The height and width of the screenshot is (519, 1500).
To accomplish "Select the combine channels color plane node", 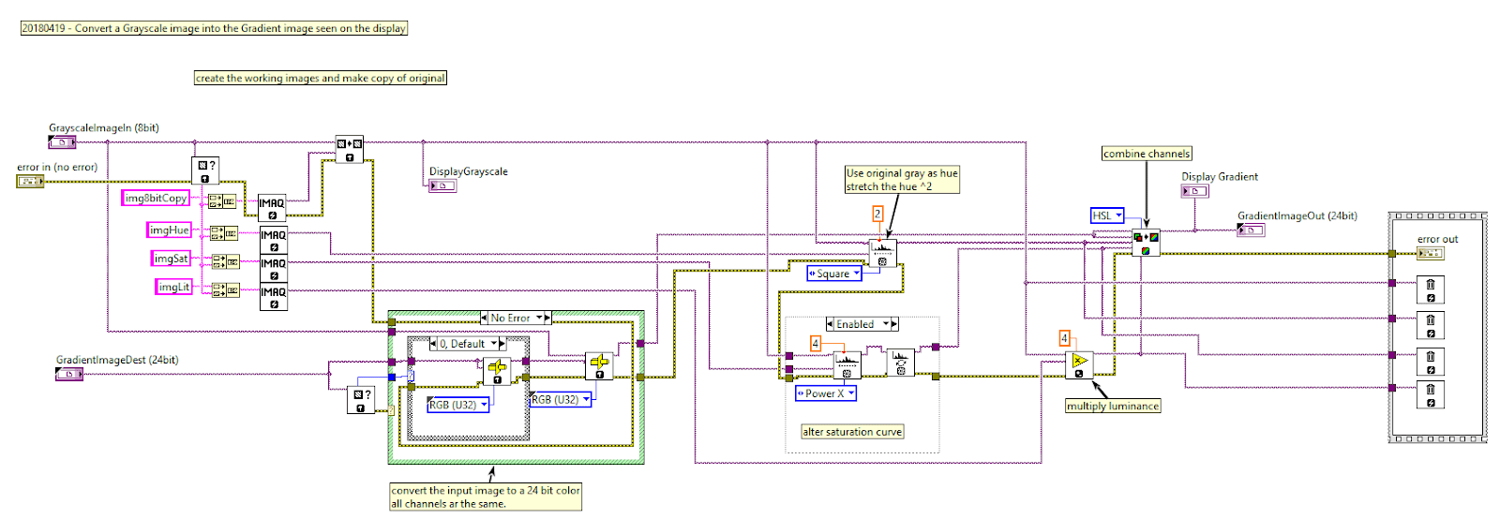I will click(1146, 243).
